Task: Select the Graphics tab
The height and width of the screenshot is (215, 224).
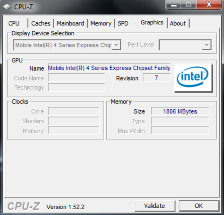Action: point(152,23)
